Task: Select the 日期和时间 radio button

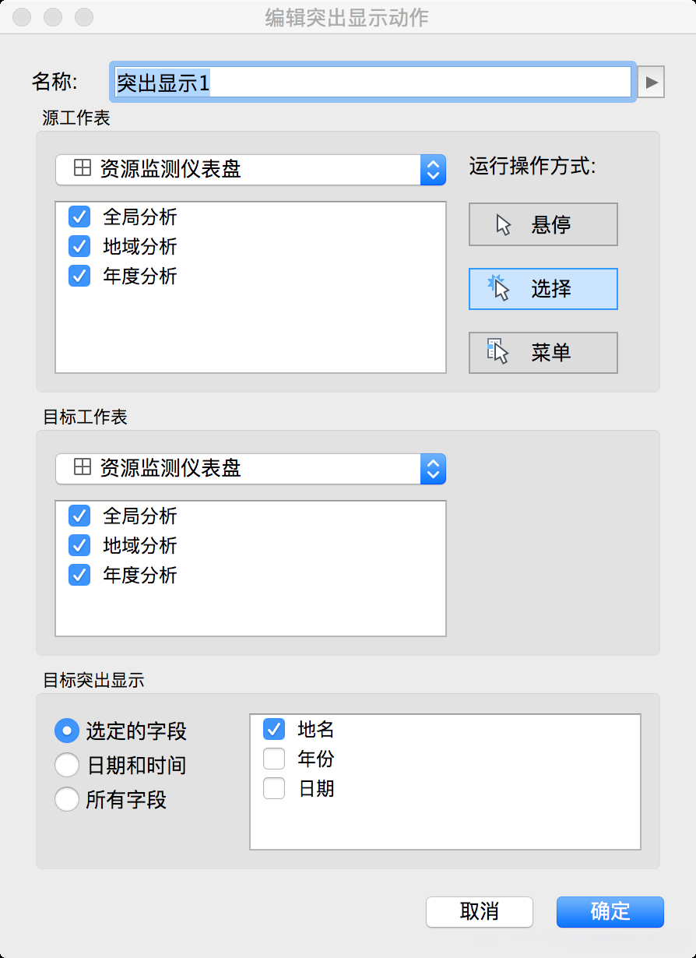Action: (67, 765)
